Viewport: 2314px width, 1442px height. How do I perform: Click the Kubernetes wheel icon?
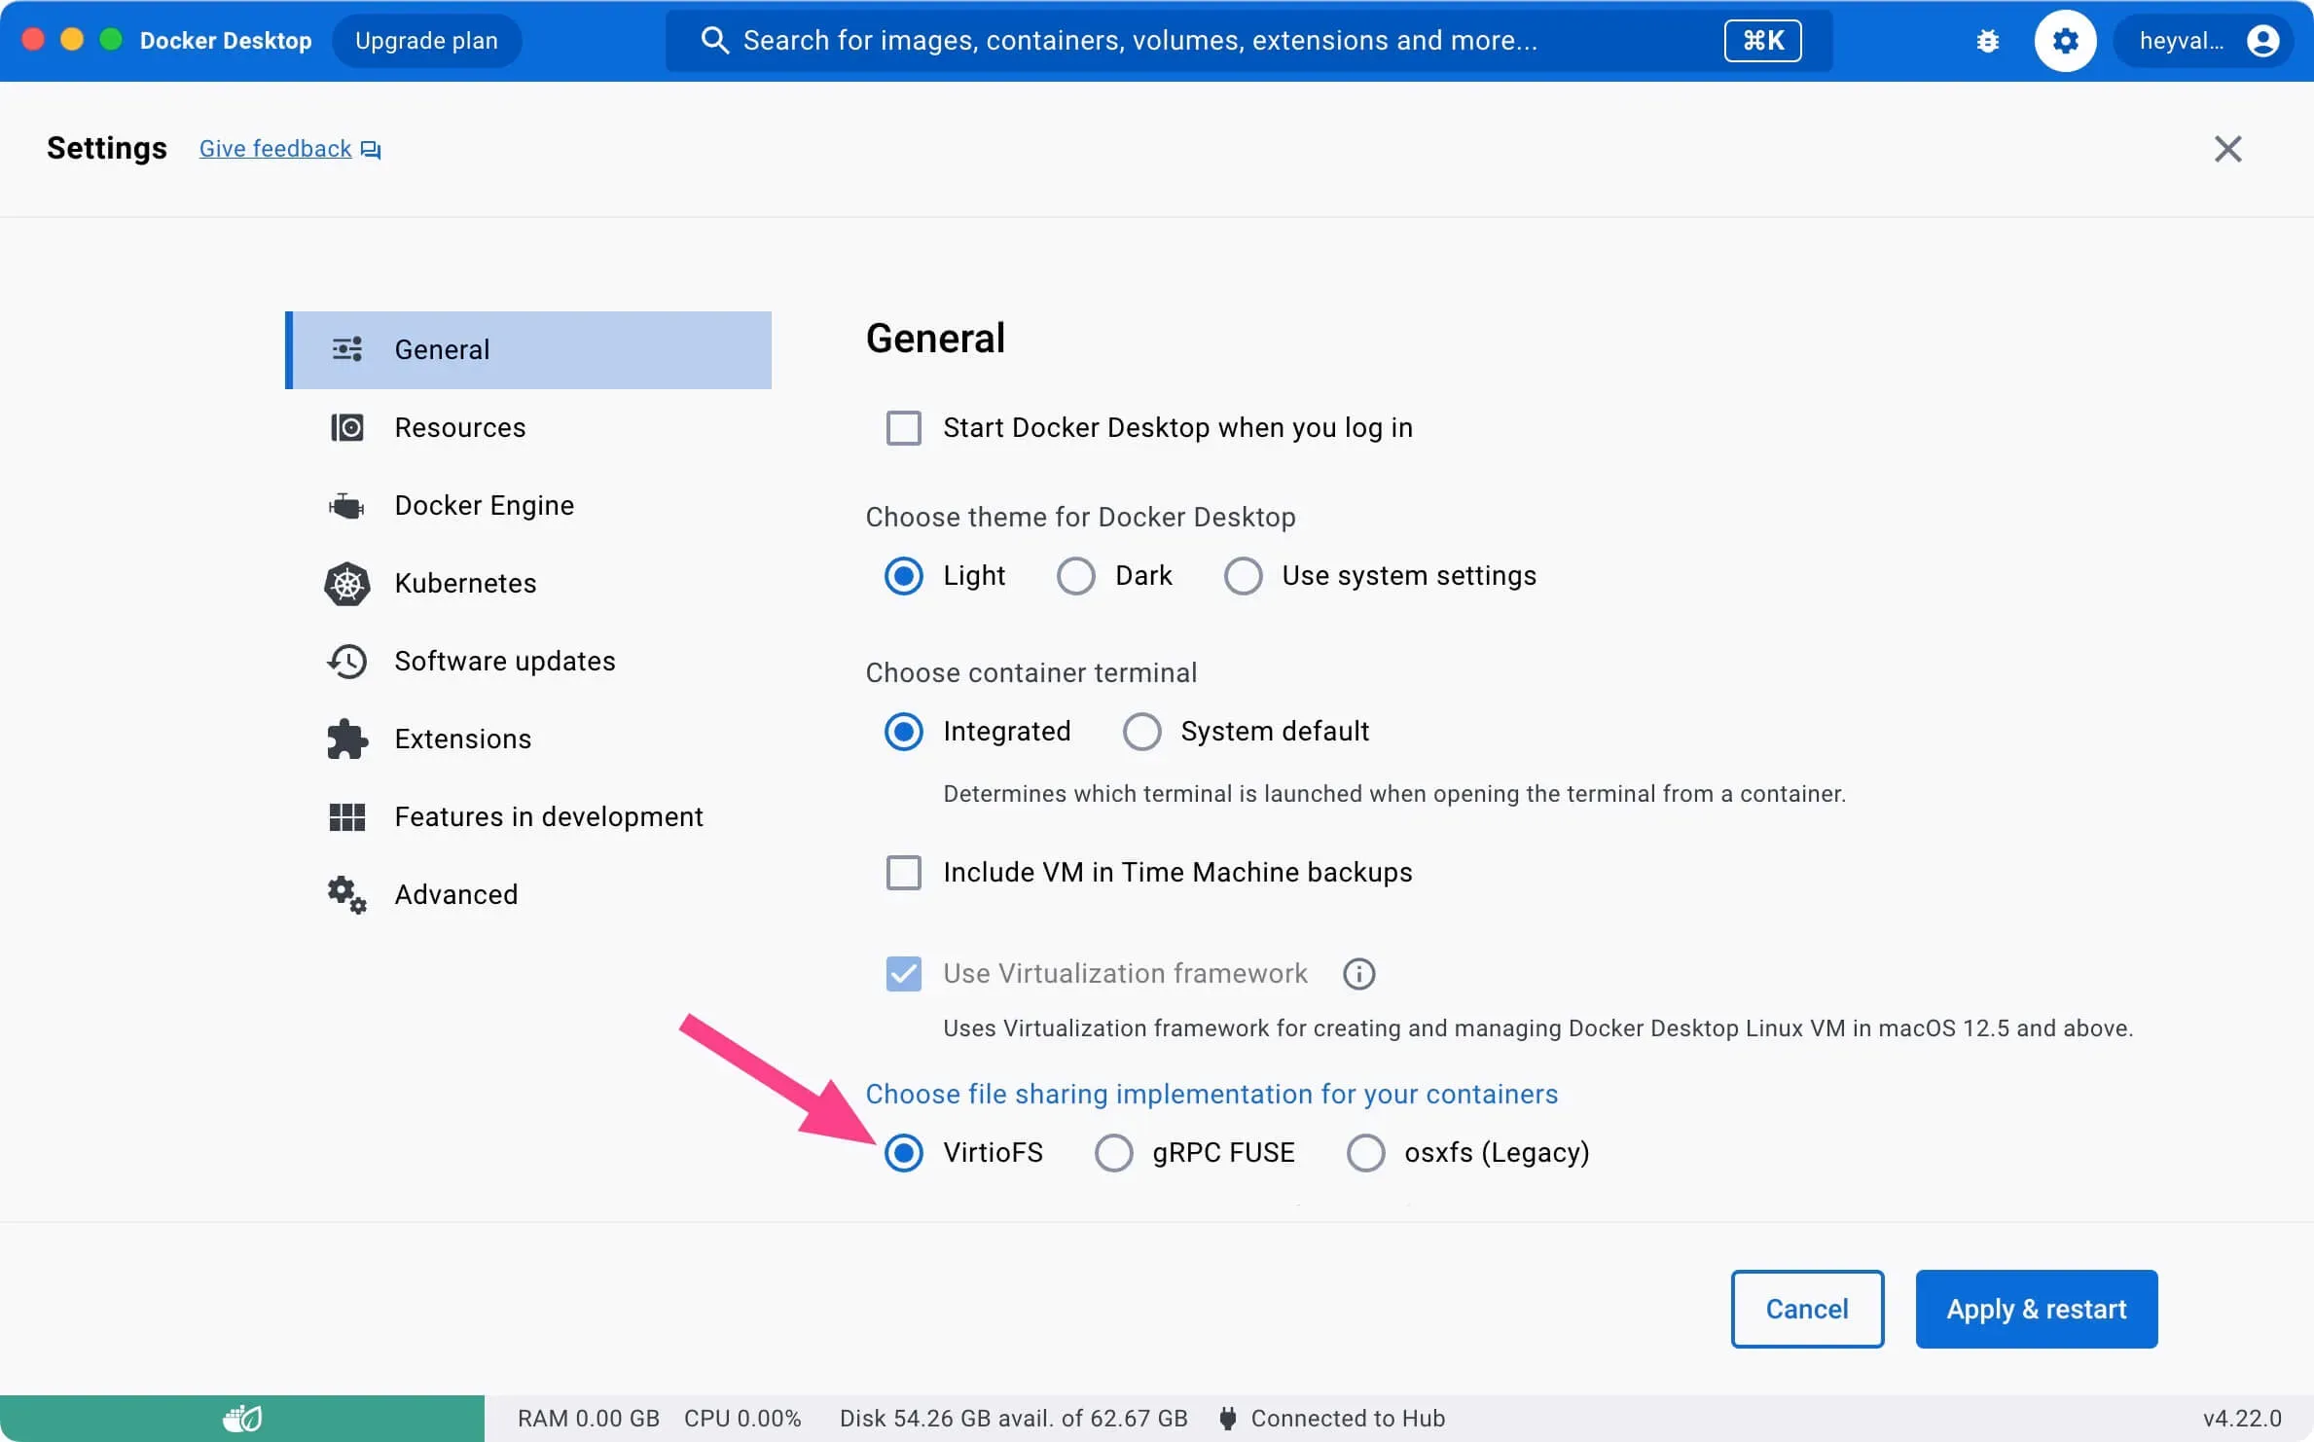tap(347, 584)
